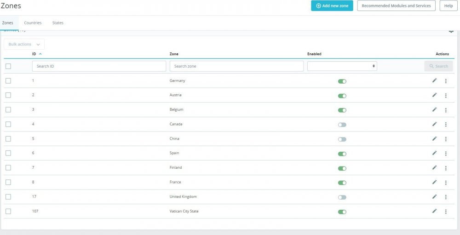Open Recommended Modules and Services
Viewport: 460px width, 235px height.
(396, 6)
